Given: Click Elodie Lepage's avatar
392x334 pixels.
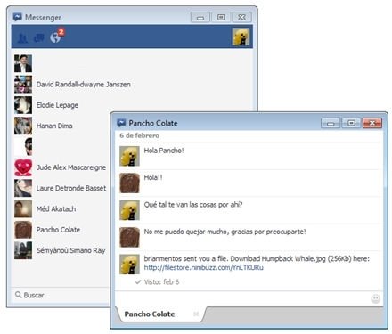Looking at the screenshot, I should 23,105.
